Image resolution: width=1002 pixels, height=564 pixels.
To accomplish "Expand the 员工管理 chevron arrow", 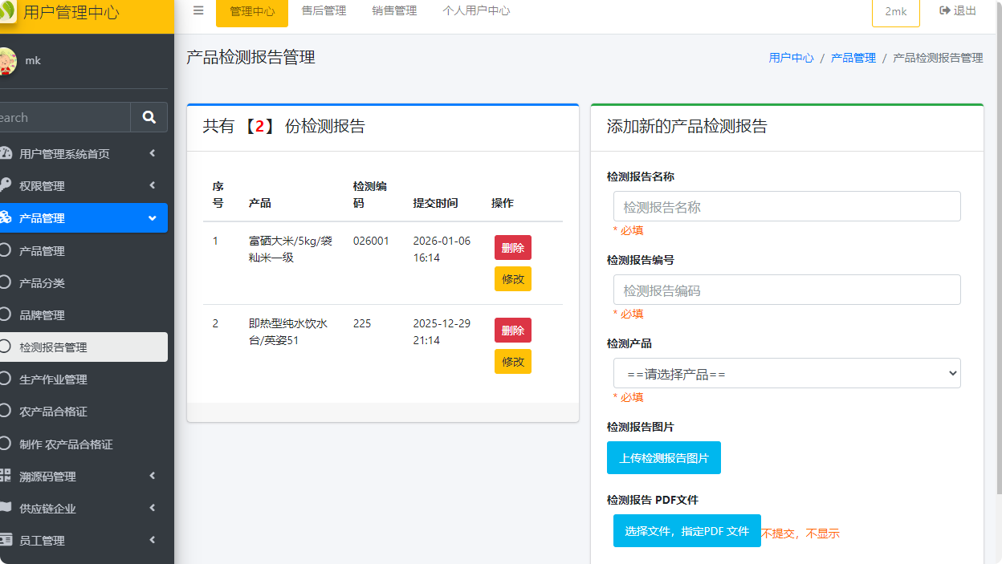I will [x=152, y=540].
